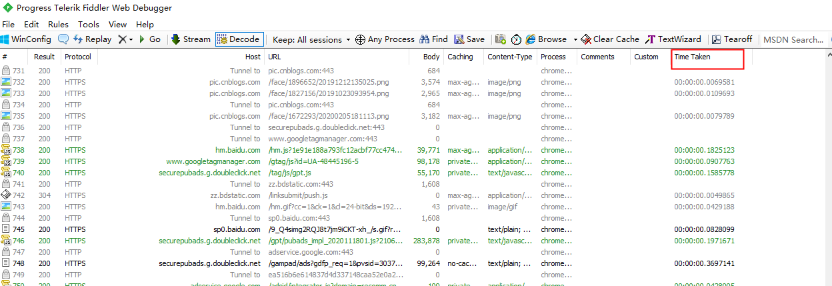The image size is (832, 286).
Task: Click host www.googletagmanager.com in session 739
Action: [x=213, y=161]
